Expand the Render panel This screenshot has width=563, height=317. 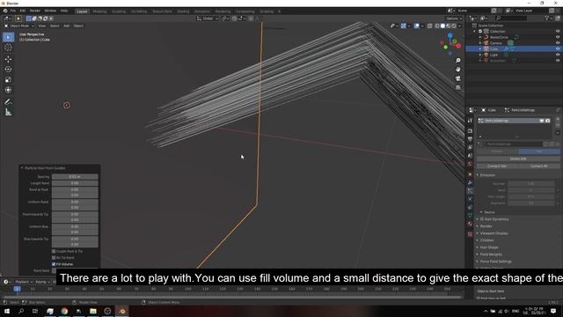[x=486, y=226]
